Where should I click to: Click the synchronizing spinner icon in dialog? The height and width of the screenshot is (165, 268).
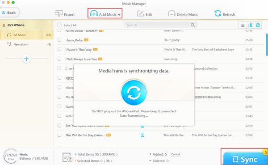(134, 93)
